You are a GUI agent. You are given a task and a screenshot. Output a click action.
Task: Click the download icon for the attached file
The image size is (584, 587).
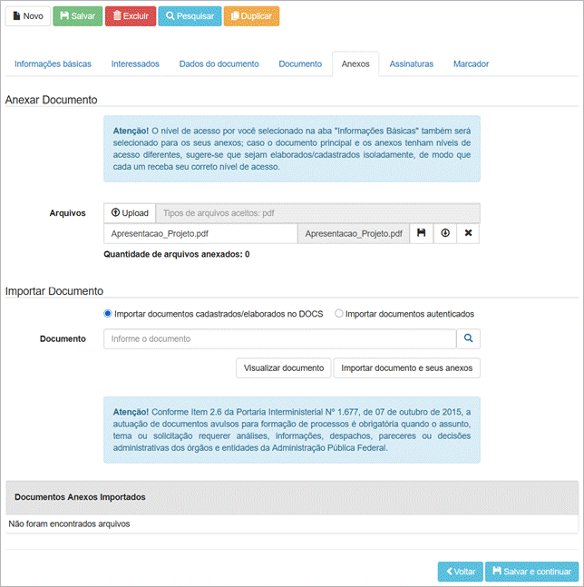point(445,234)
